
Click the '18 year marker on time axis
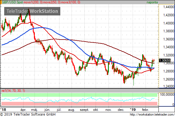[3, 109]
